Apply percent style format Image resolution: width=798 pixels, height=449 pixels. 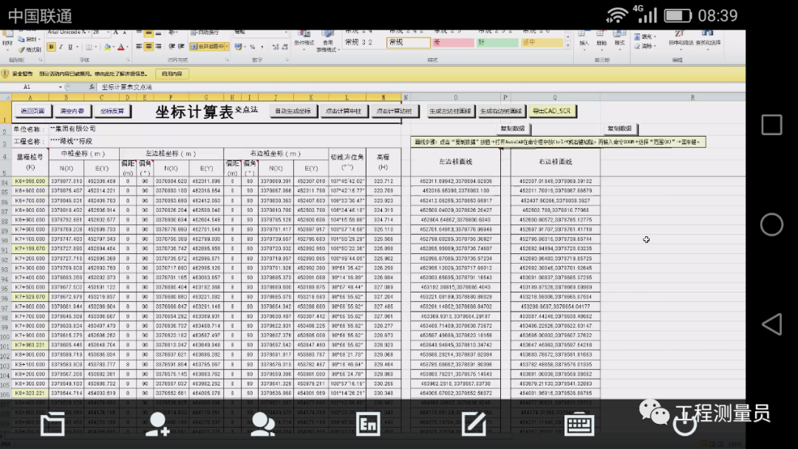pos(253,47)
